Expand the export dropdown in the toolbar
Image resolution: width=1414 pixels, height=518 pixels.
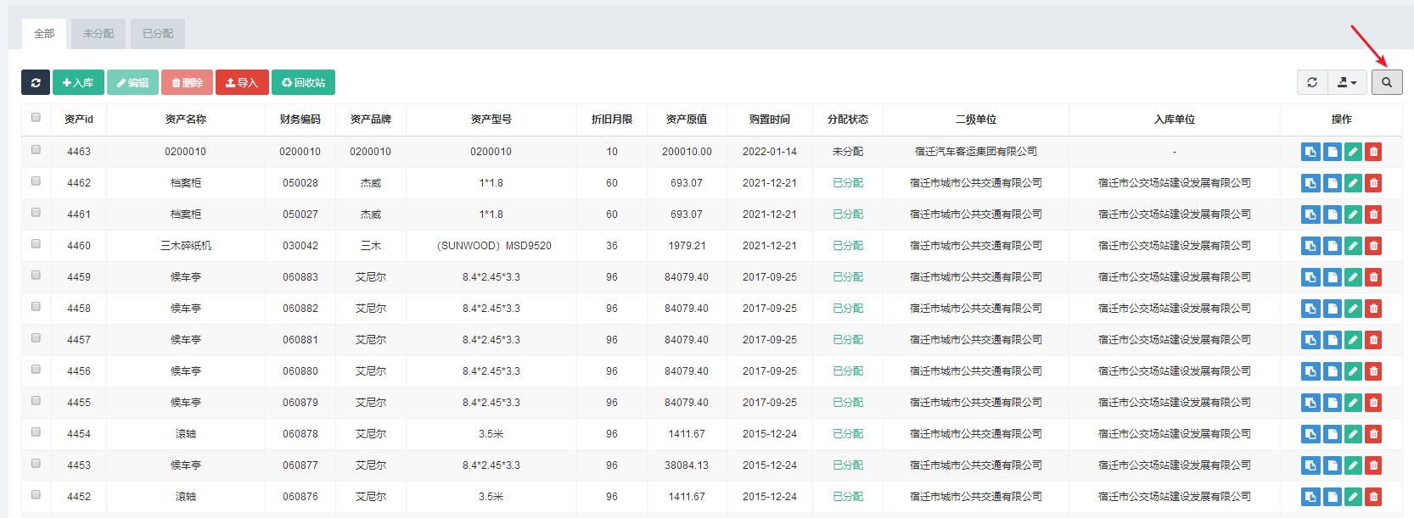click(x=1347, y=82)
